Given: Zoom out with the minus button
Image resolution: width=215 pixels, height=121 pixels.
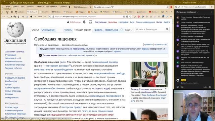Looking at the screenshot, I should coord(35,16).
